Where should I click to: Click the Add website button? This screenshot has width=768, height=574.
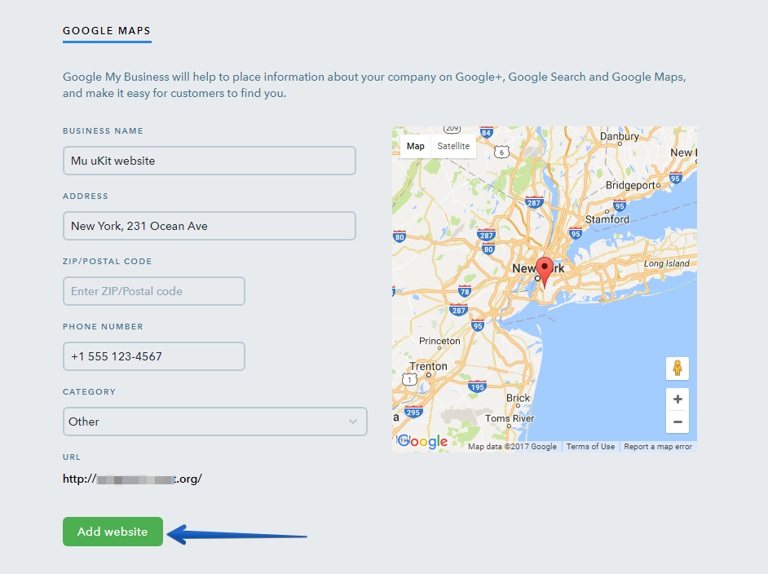click(113, 532)
